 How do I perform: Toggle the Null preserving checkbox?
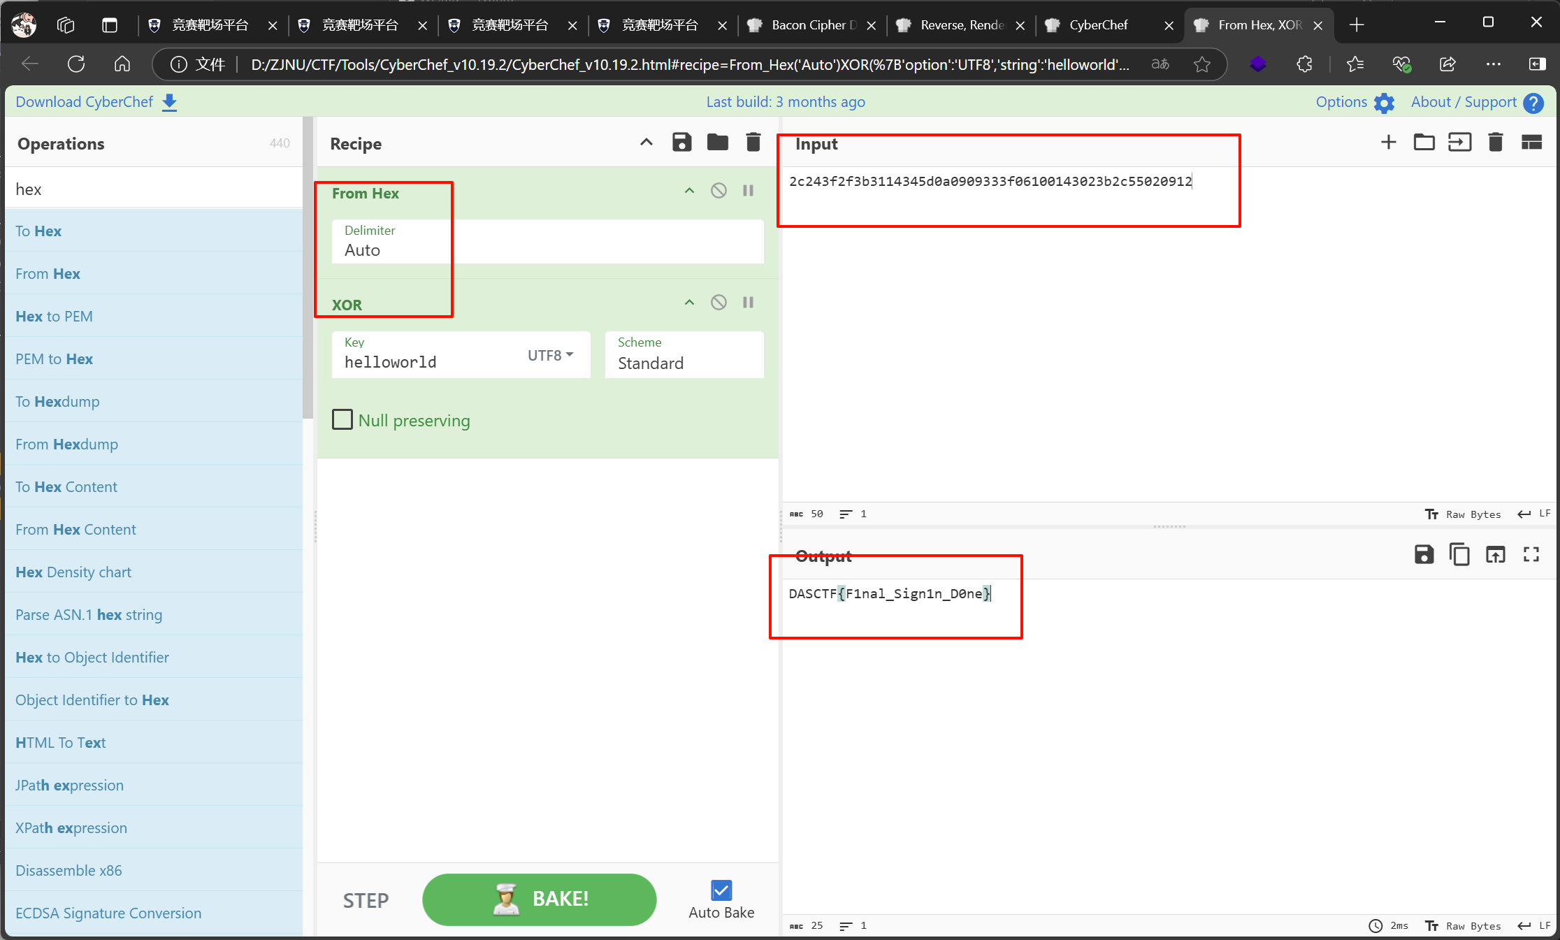tap(342, 419)
